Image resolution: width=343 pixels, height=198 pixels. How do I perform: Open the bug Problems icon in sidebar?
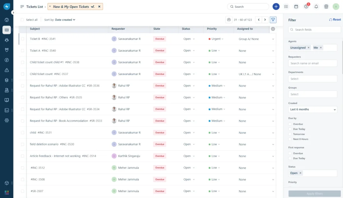click(x=6, y=40)
